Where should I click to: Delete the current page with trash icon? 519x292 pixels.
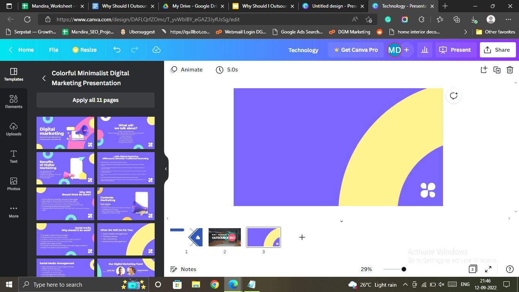510,70
